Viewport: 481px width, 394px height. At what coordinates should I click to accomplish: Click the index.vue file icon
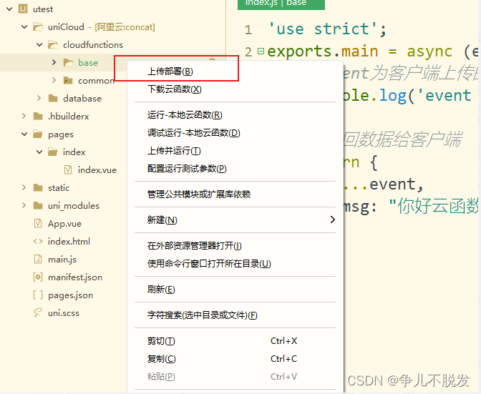pyautogui.click(x=68, y=169)
